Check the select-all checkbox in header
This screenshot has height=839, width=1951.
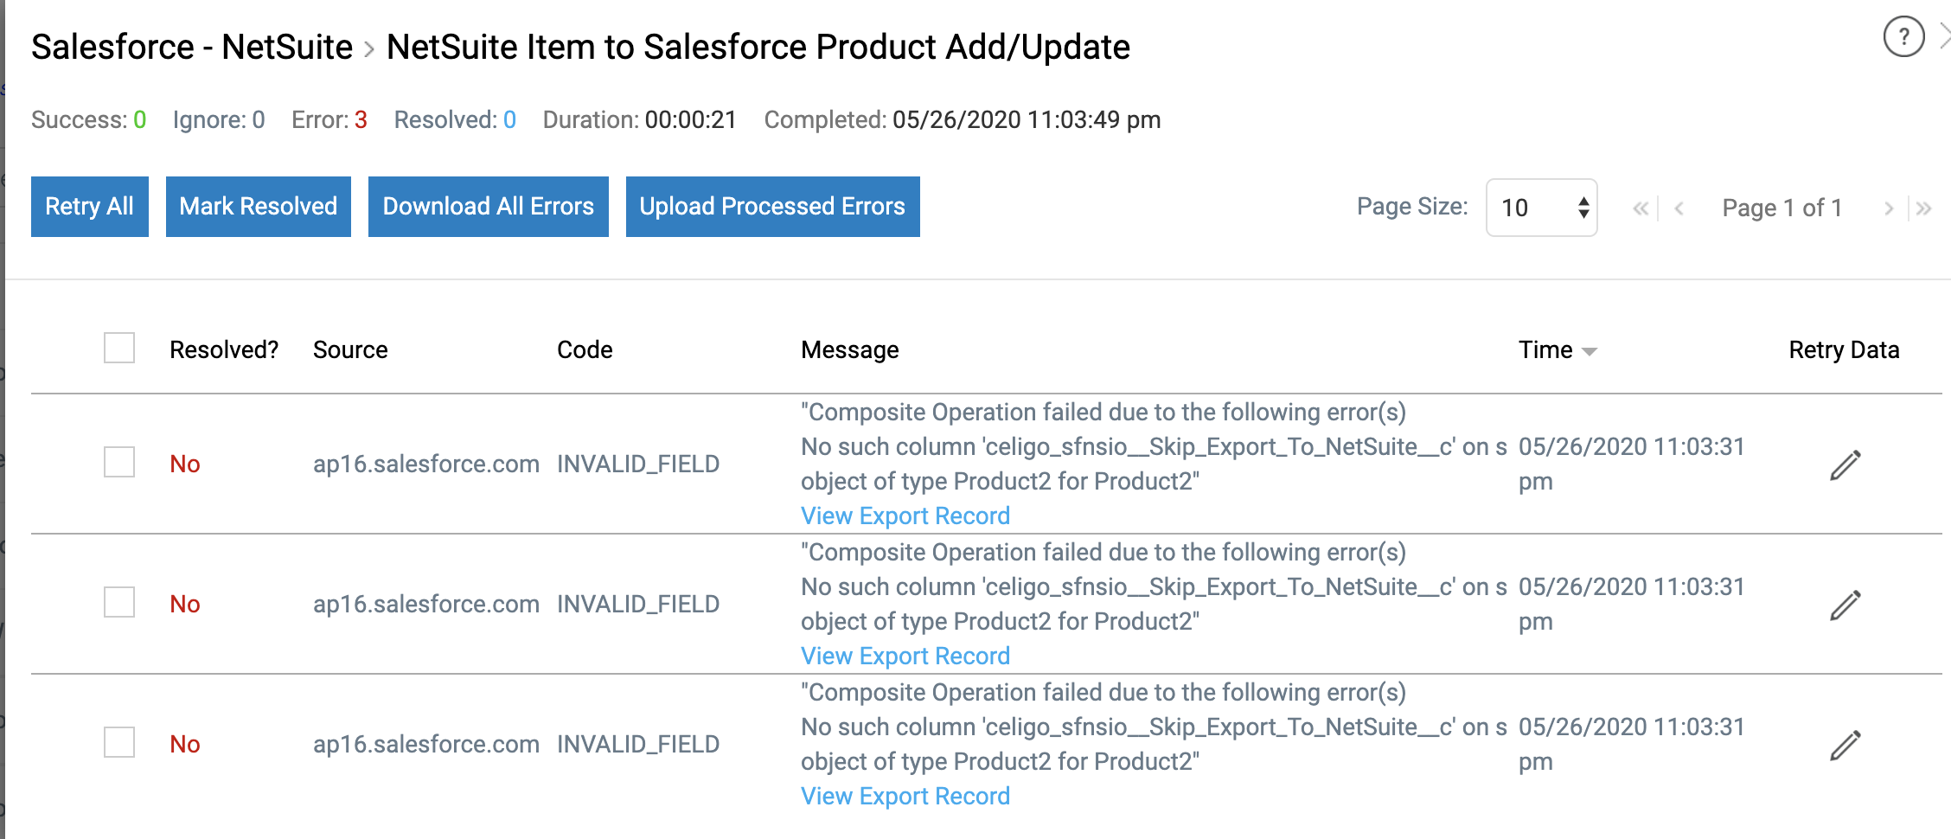pos(119,348)
